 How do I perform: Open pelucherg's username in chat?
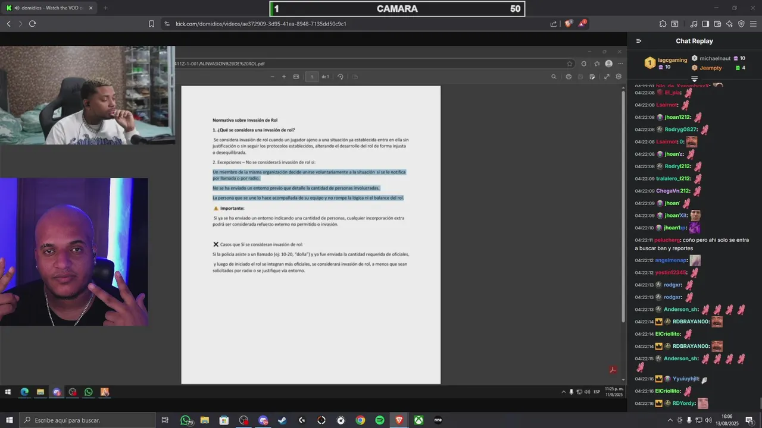(x=668, y=240)
